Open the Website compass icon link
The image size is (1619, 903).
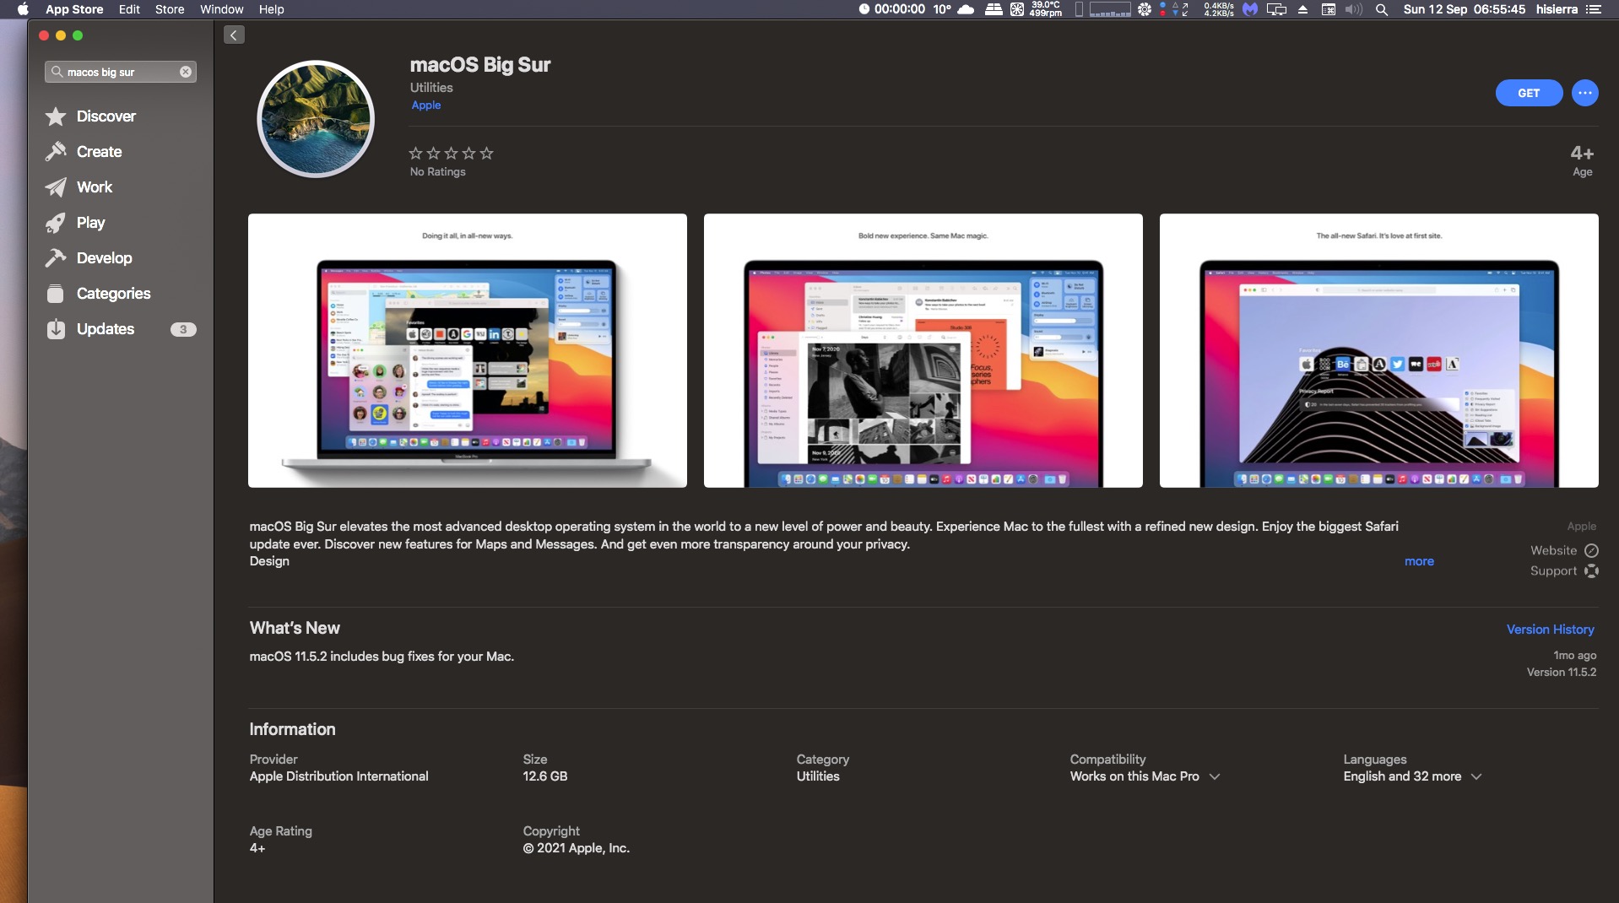1591,550
